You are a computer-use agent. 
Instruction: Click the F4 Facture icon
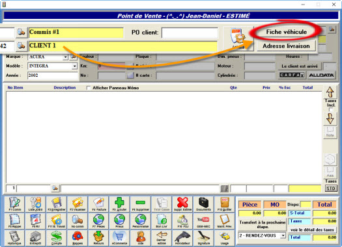(x=98, y=204)
